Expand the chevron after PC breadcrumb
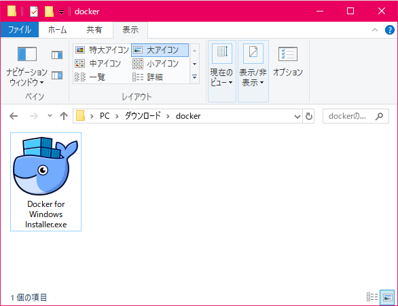 117,116
